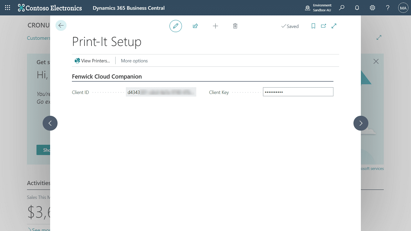Open page in new window icon
The height and width of the screenshot is (231, 411).
tap(323, 26)
